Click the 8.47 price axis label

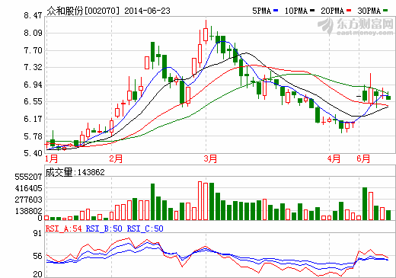click(33, 15)
